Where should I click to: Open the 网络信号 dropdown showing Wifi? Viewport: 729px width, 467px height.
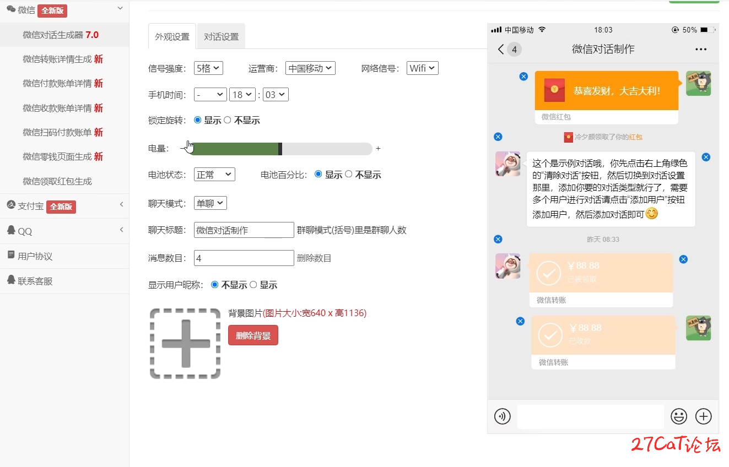click(x=423, y=68)
